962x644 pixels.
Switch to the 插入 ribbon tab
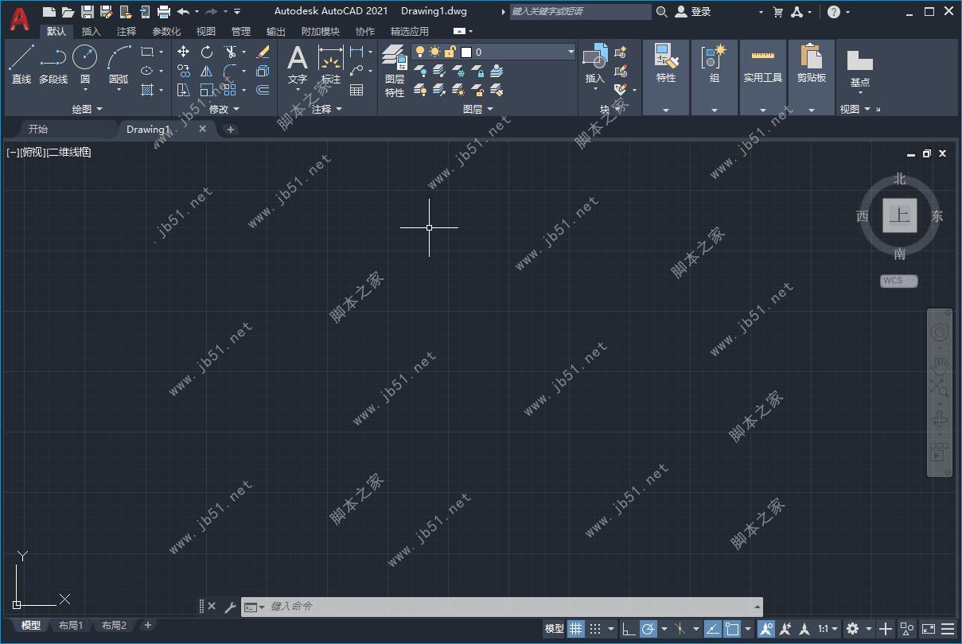tap(90, 31)
